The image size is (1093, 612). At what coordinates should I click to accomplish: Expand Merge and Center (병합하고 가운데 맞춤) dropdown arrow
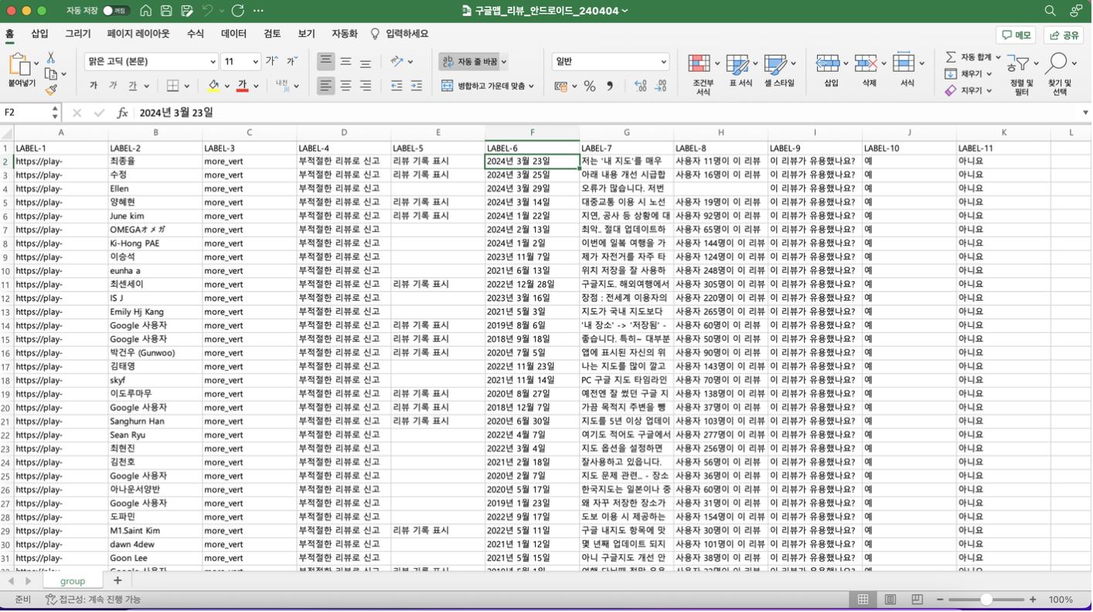tap(532, 87)
